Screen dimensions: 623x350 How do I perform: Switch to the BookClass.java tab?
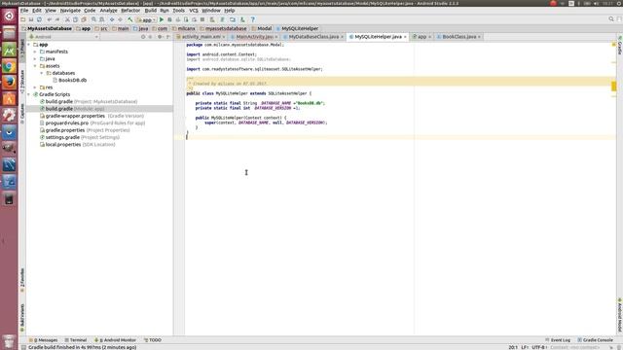[x=458, y=37]
